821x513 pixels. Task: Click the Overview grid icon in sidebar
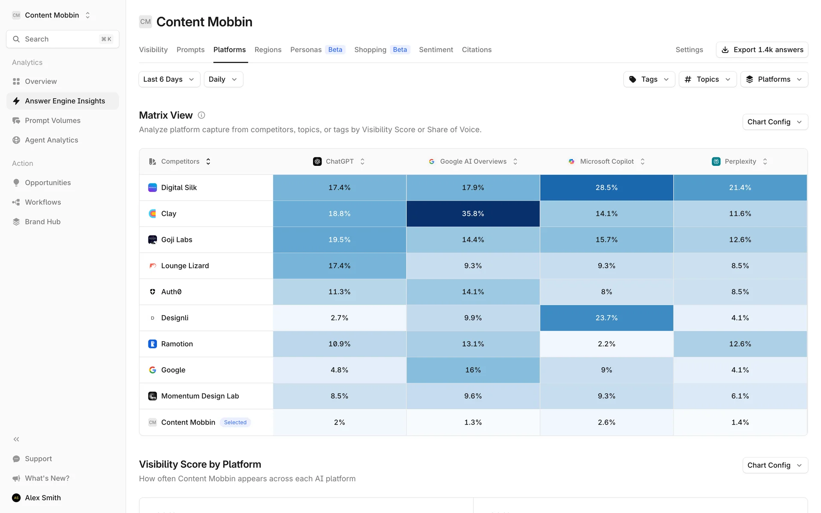pos(16,81)
